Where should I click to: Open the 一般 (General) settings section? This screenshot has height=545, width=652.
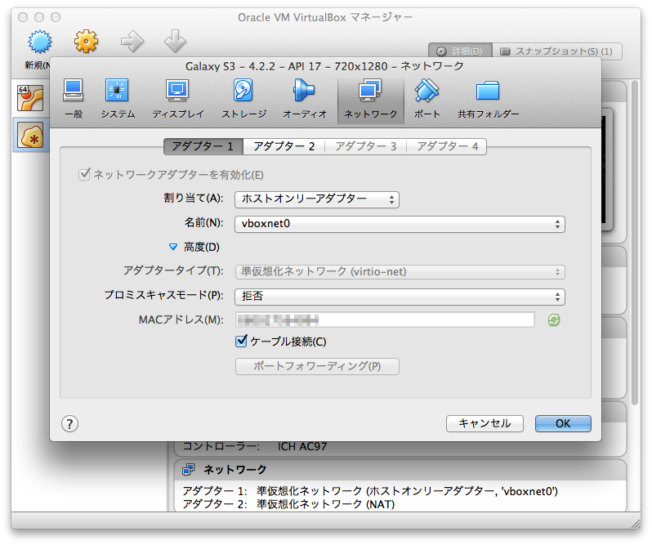pyautogui.click(x=74, y=99)
